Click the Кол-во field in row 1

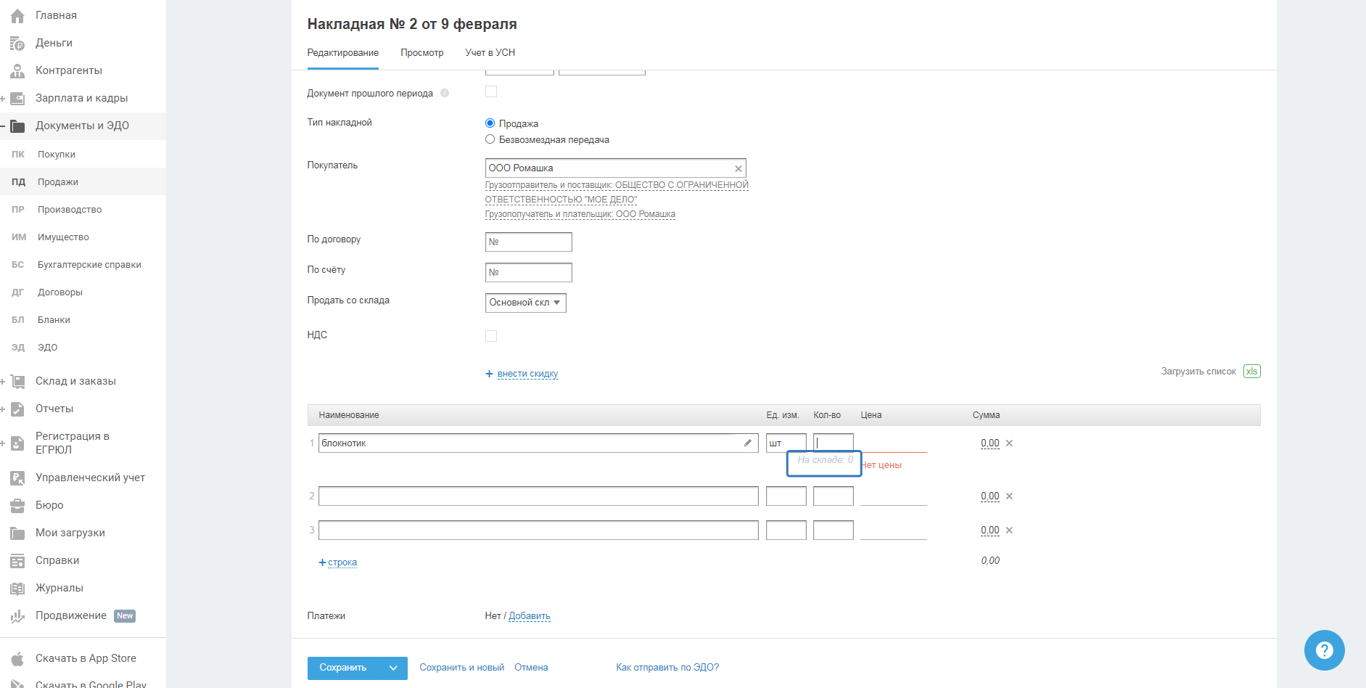click(x=834, y=443)
